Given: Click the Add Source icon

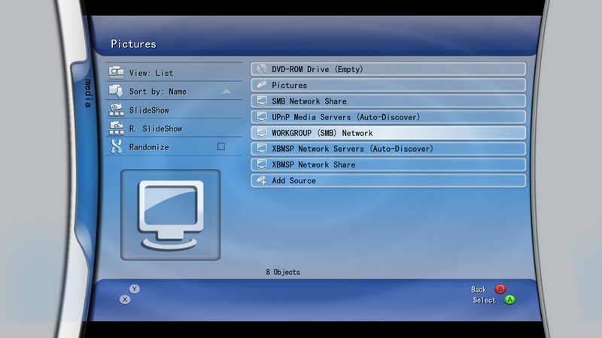Looking at the screenshot, I should (x=261, y=180).
